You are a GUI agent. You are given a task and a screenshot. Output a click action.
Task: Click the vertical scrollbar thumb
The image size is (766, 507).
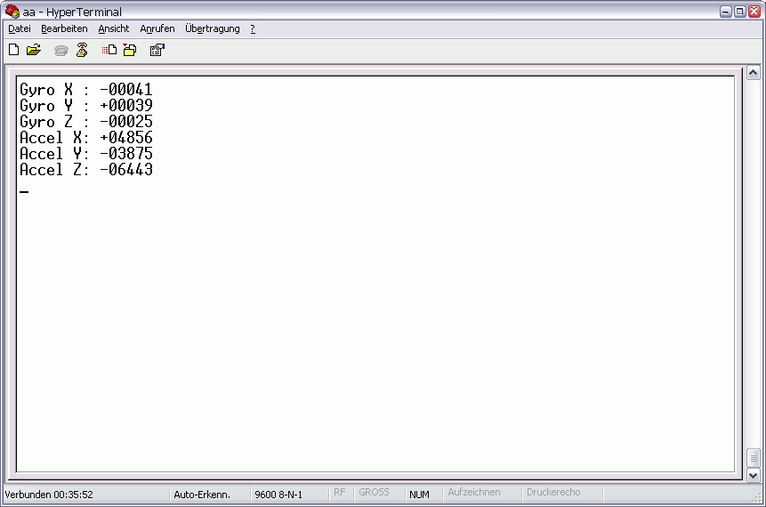[x=753, y=458]
